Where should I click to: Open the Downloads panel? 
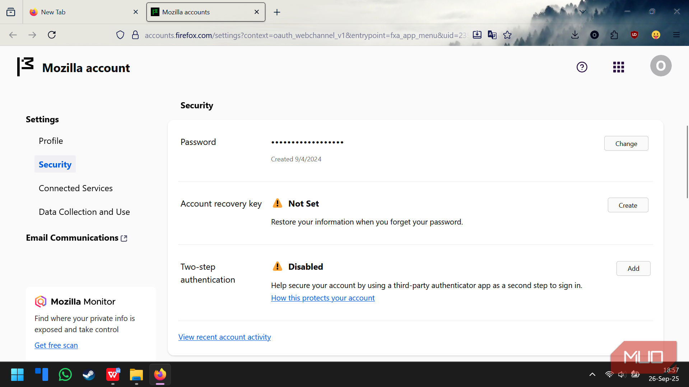click(575, 35)
